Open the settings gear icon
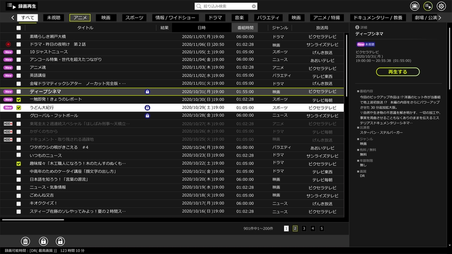This screenshot has width=452, height=254. [441, 6]
